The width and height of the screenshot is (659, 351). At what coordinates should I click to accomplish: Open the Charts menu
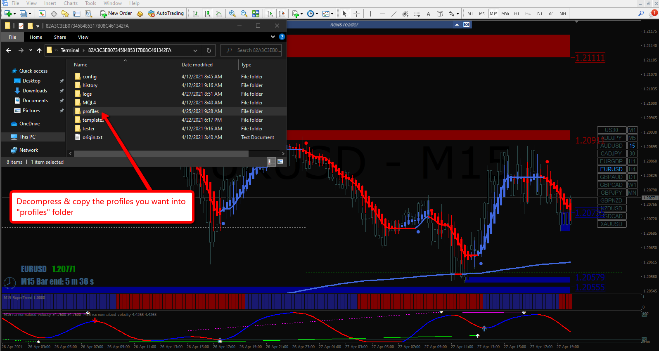pyautogui.click(x=71, y=3)
